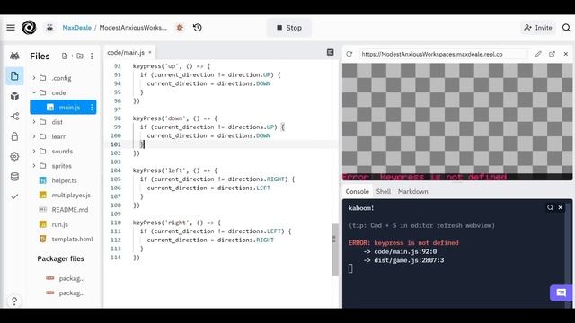
Task: Open the hamburger sidebar menu
Action: (11, 28)
